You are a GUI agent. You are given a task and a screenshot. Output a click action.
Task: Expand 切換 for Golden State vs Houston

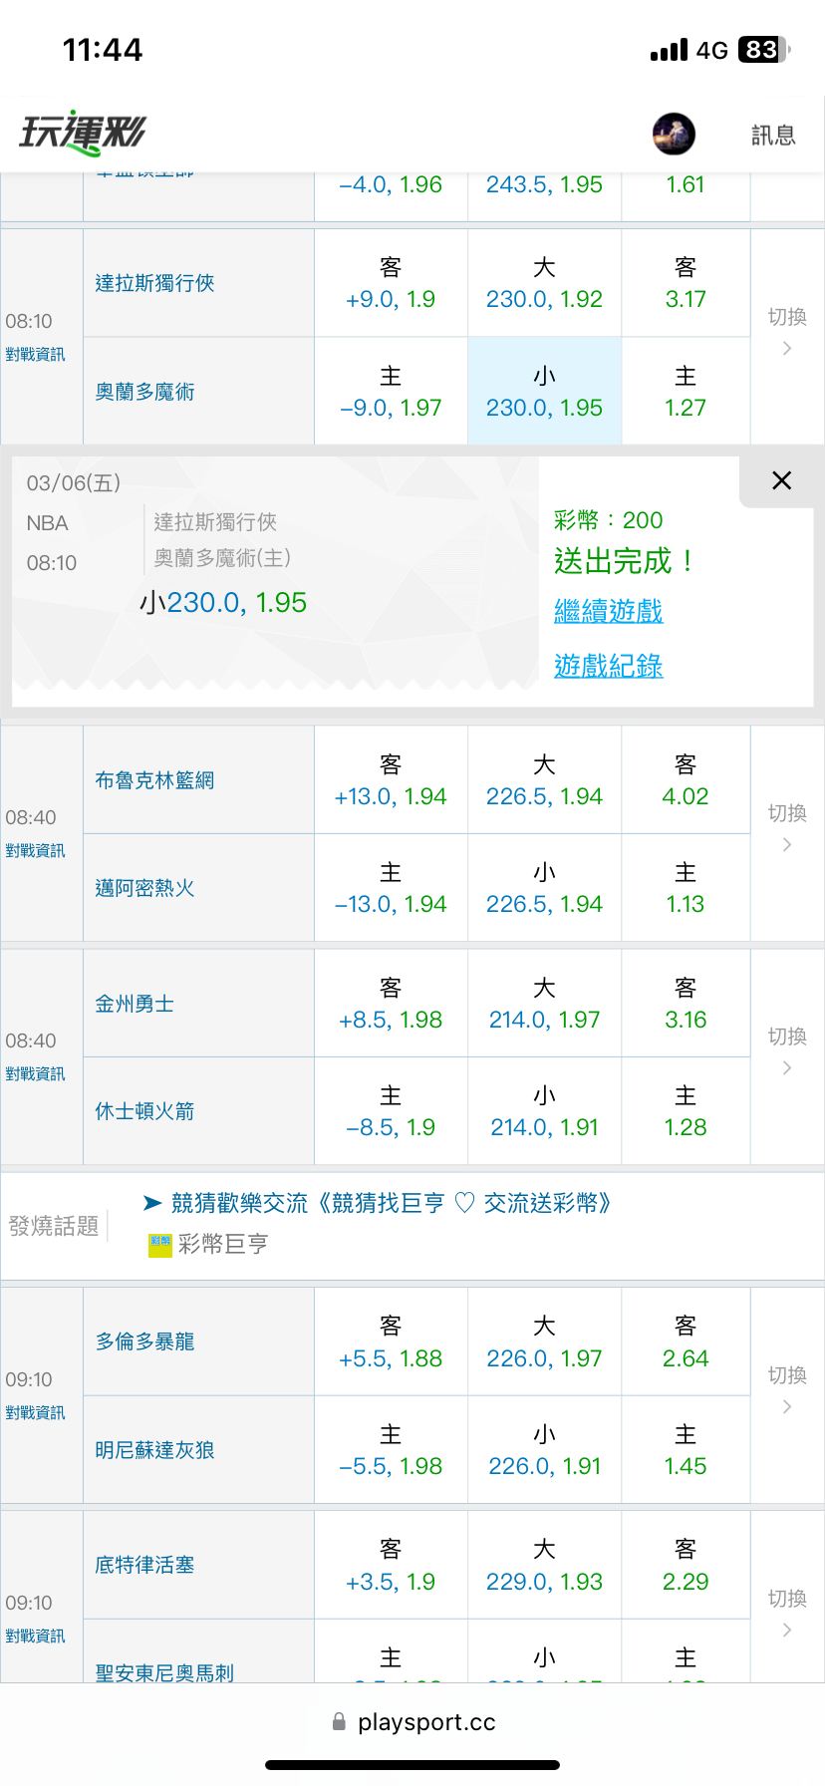coord(787,1051)
